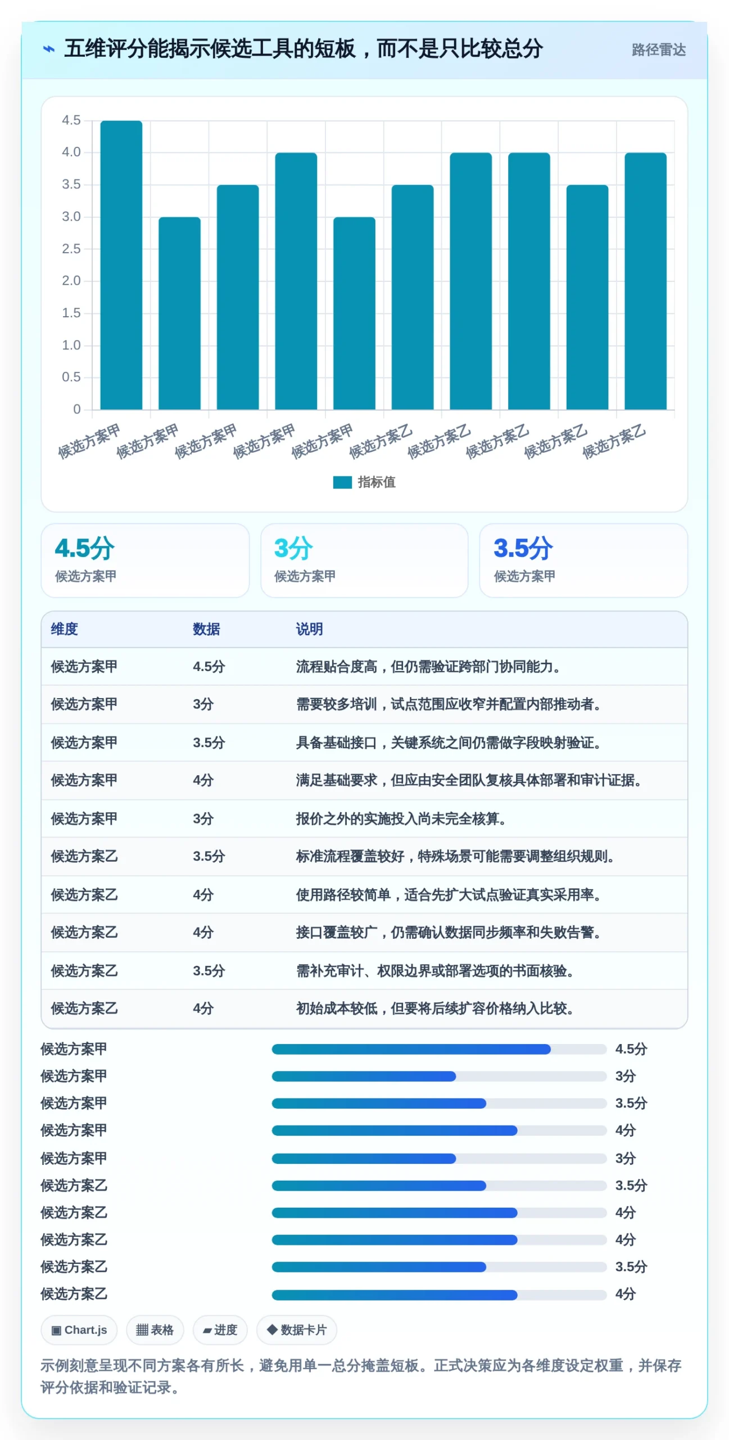Click the 2.5 y-axis label of the chart

(71, 249)
